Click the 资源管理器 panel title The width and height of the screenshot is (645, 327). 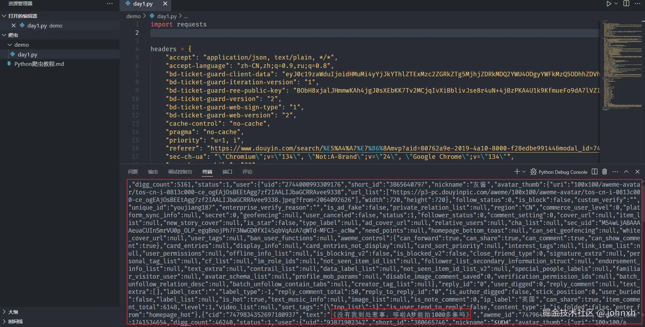pyautogui.click(x=20, y=3)
